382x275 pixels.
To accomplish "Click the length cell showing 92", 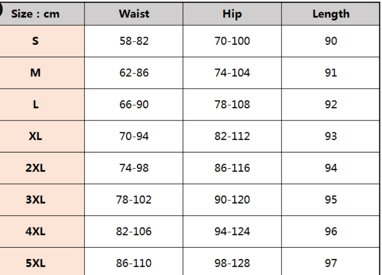I will [331, 105].
